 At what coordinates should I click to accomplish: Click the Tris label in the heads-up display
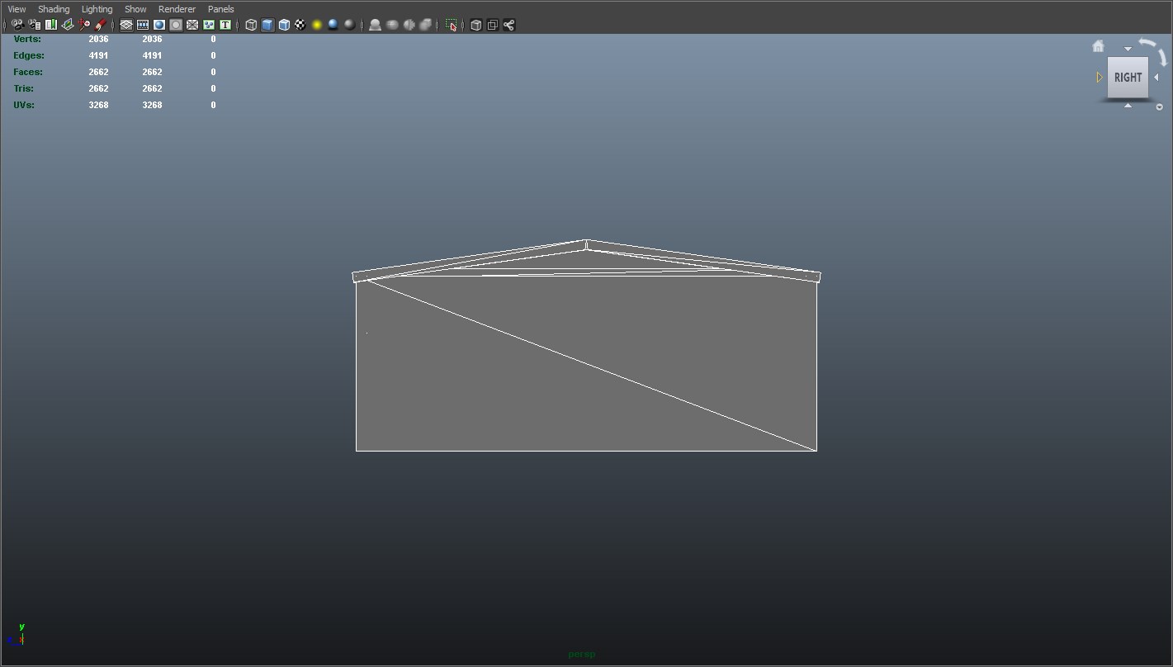point(24,88)
